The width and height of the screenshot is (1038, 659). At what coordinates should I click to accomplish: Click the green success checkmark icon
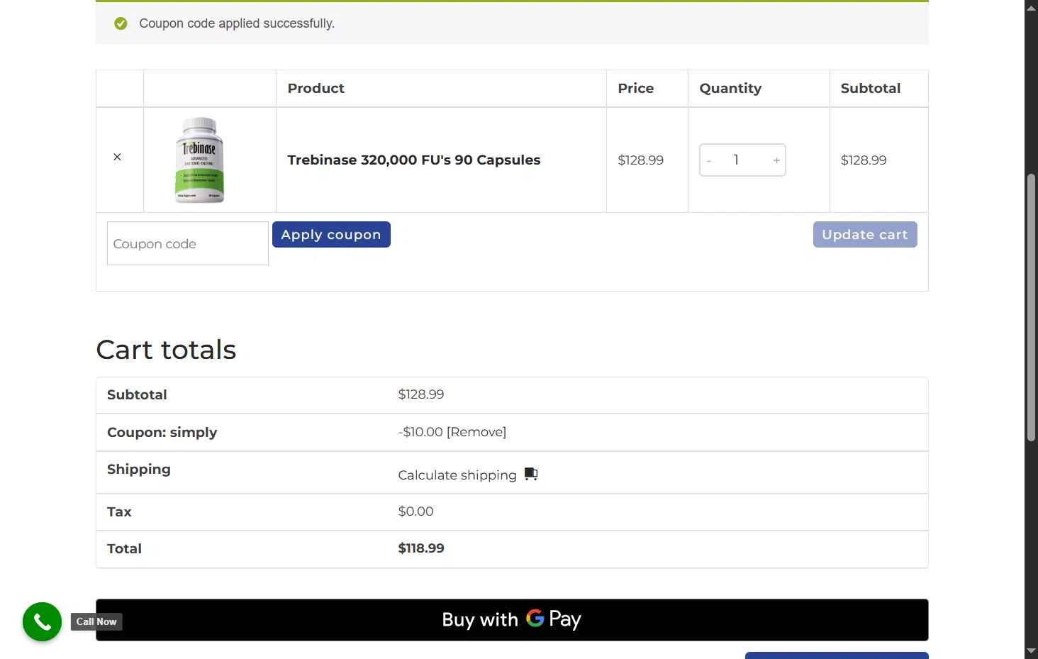pyautogui.click(x=121, y=23)
